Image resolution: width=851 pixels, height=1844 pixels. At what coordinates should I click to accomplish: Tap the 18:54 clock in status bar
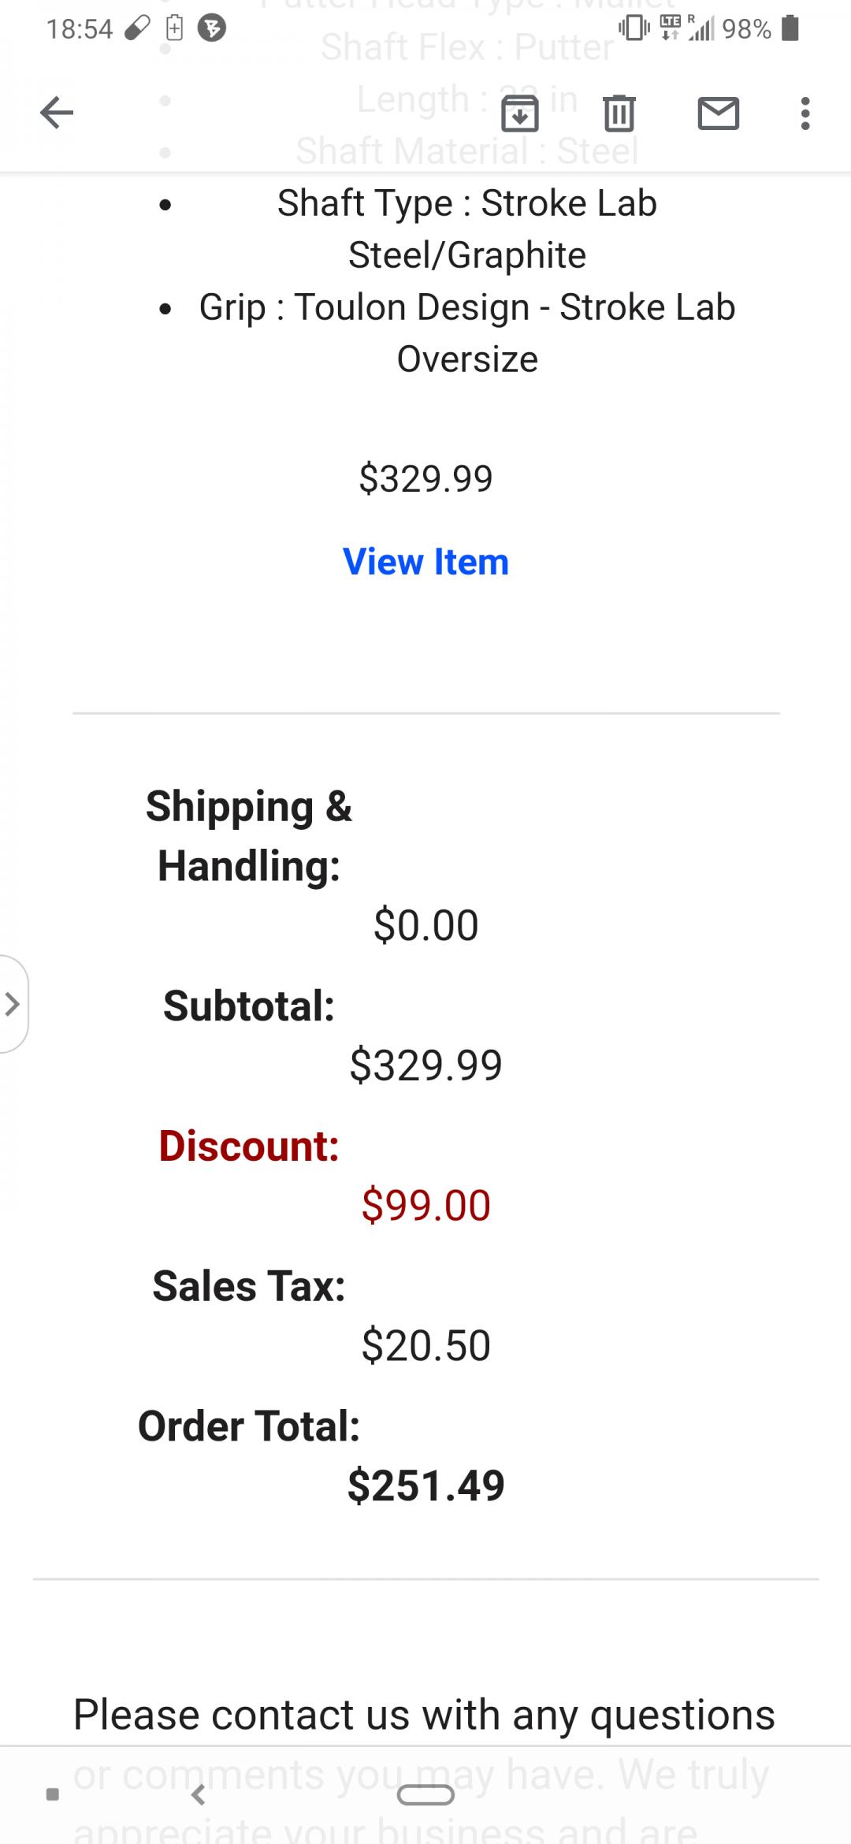[x=80, y=29]
